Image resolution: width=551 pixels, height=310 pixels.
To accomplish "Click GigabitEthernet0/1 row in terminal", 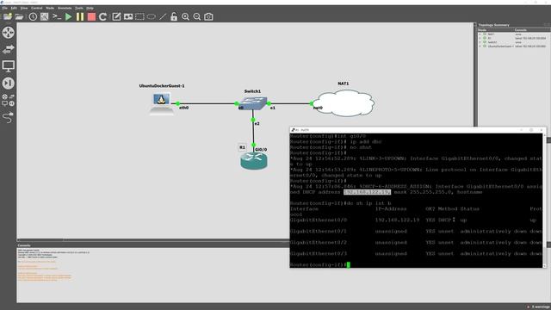I will (x=416, y=232).
